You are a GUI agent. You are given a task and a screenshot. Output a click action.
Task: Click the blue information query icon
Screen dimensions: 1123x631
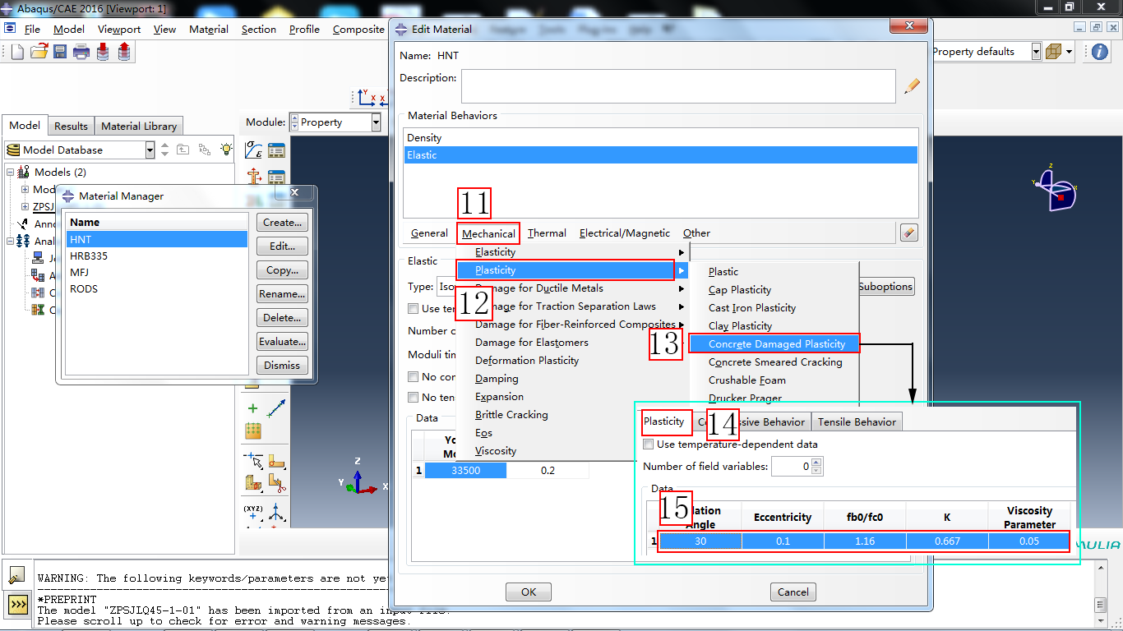(1100, 52)
